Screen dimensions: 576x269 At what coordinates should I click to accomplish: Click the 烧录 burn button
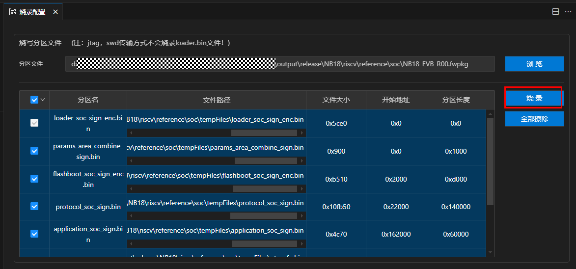[534, 98]
